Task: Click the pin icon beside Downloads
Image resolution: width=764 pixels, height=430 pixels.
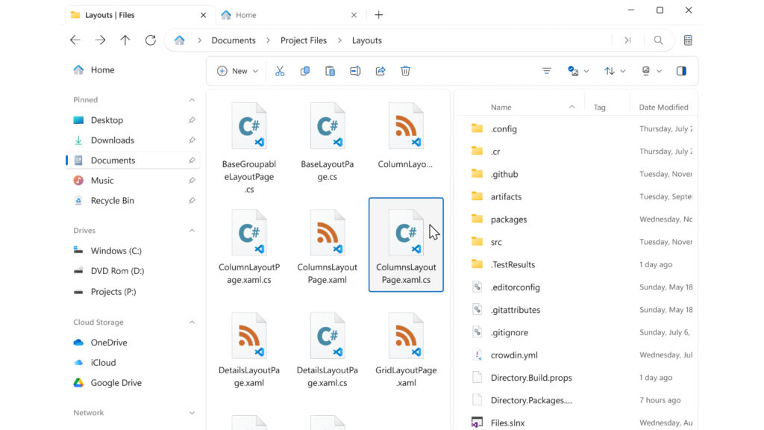Action: (x=192, y=140)
